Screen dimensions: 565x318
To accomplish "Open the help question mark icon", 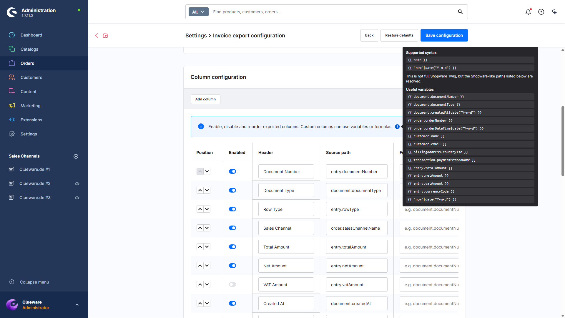I will [541, 12].
